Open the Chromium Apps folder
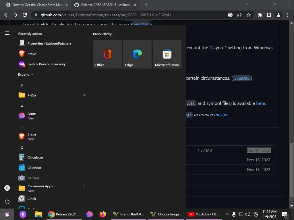 coord(52,188)
